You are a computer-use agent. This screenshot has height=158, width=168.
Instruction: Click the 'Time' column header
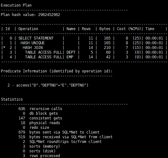150,29
